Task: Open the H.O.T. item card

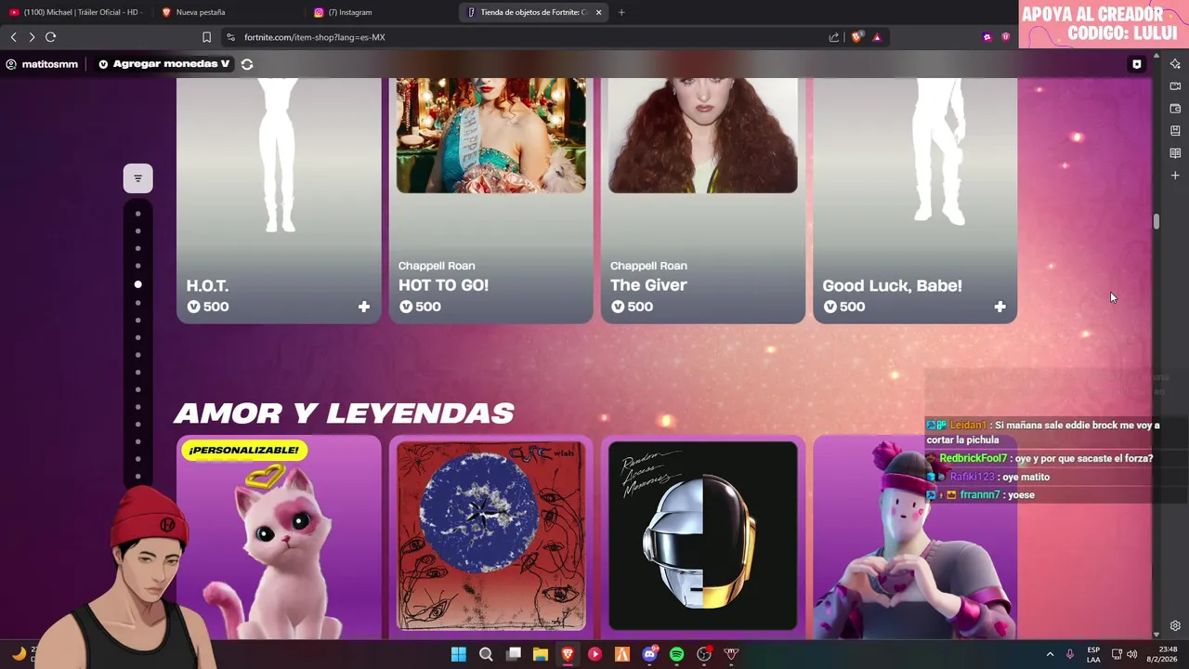Action: click(279, 200)
